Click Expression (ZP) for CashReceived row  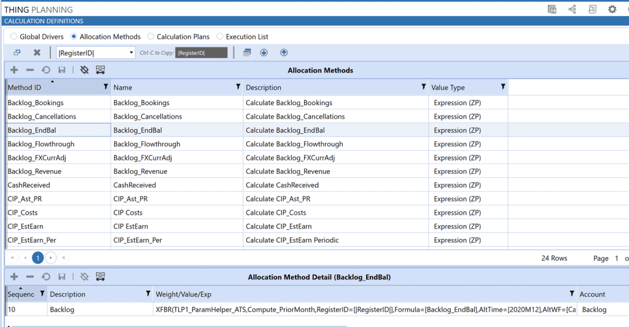point(468,185)
